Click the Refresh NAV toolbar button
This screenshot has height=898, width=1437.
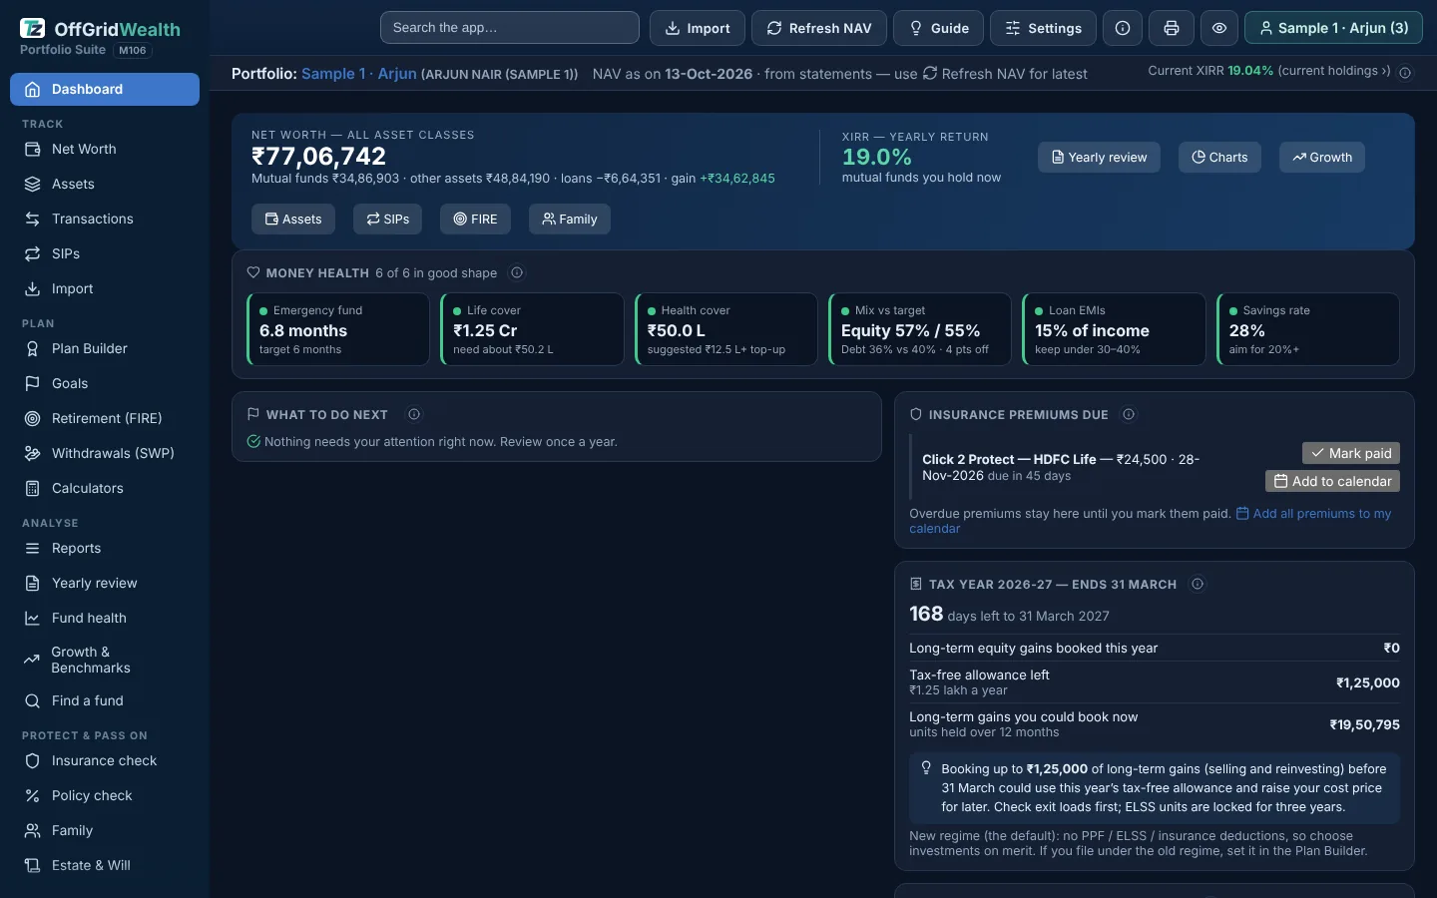pyautogui.click(x=818, y=28)
